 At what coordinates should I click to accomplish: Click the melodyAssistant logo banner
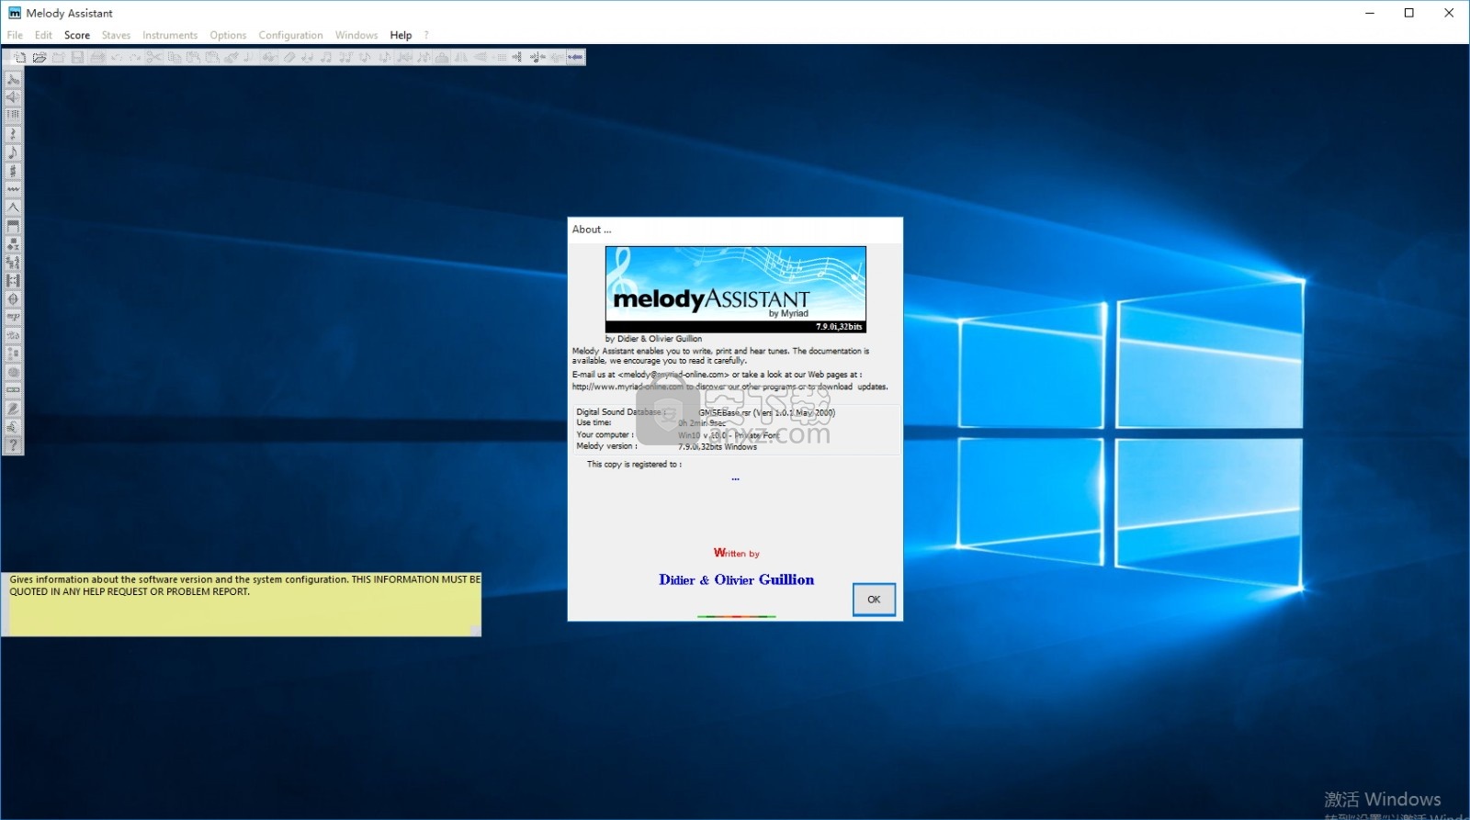[x=735, y=289]
